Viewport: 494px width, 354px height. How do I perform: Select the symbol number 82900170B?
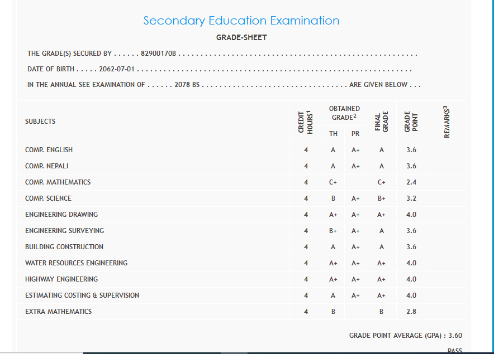coord(158,54)
